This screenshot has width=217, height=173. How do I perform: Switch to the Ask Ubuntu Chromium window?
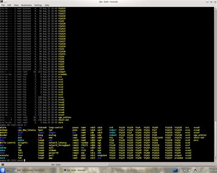pyautogui.click(x=29, y=170)
